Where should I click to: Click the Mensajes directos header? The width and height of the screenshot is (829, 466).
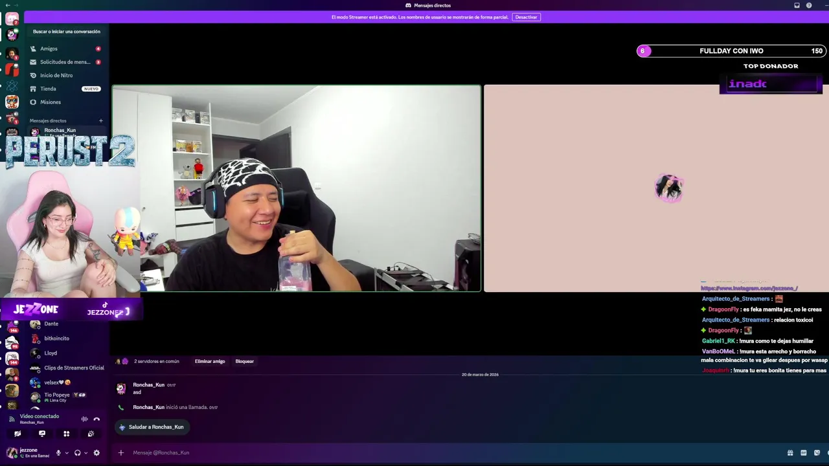click(x=48, y=120)
